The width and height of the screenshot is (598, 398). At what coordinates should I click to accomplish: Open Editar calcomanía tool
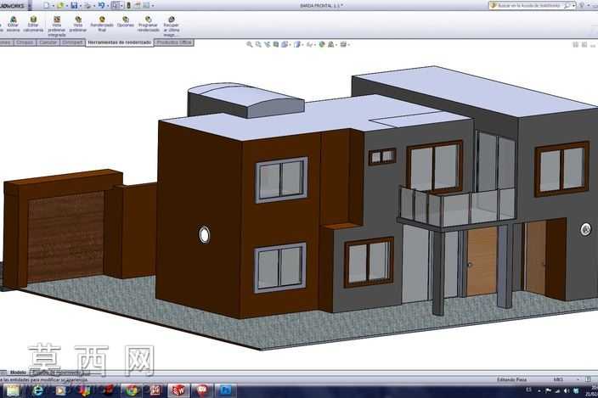[x=33, y=25]
